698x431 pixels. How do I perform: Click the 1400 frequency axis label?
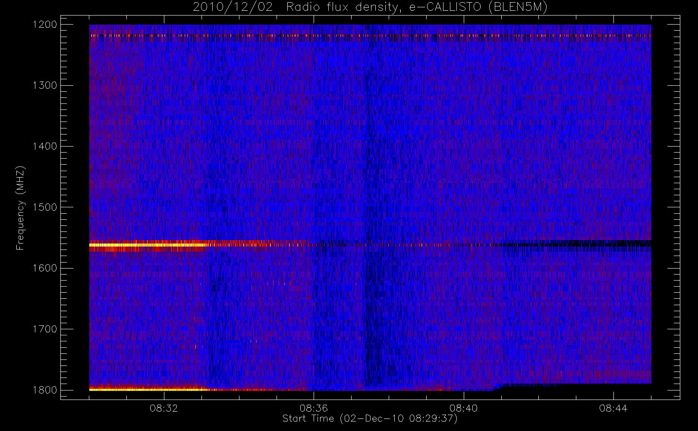point(45,147)
